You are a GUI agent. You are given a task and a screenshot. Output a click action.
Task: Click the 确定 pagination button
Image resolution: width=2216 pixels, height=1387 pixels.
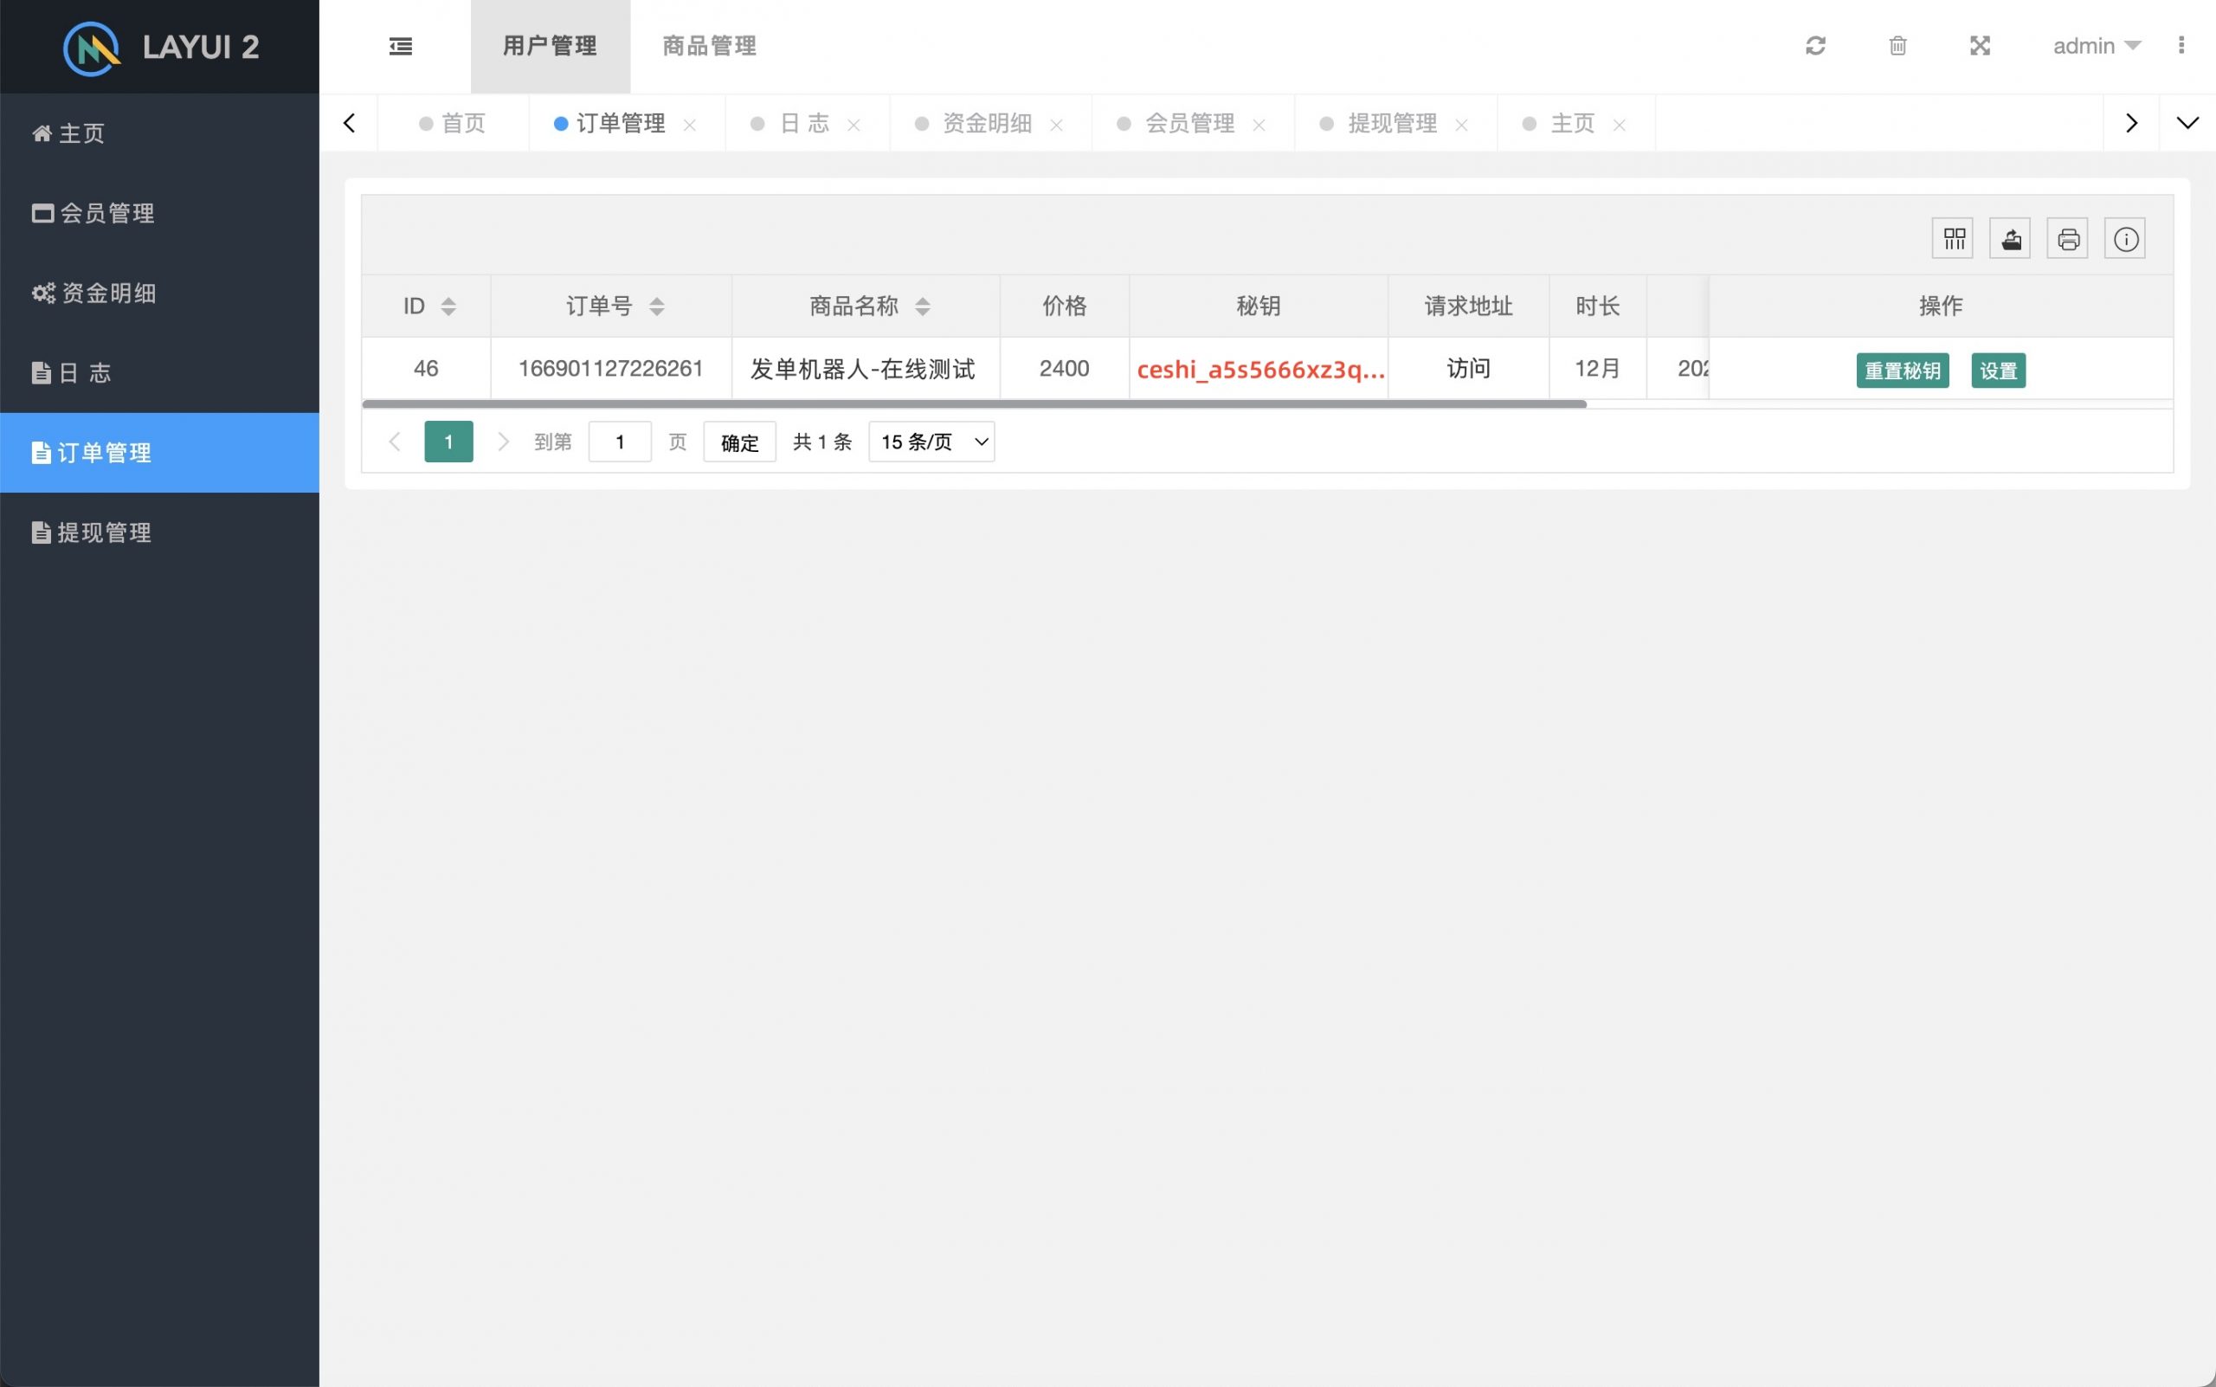(739, 442)
